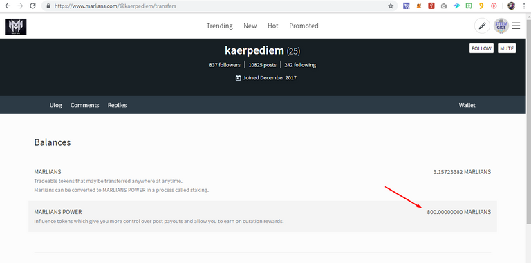The height and width of the screenshot is (263, 531).
Task: Click the Joined December 2017 text
Action: tap(270, 78)
